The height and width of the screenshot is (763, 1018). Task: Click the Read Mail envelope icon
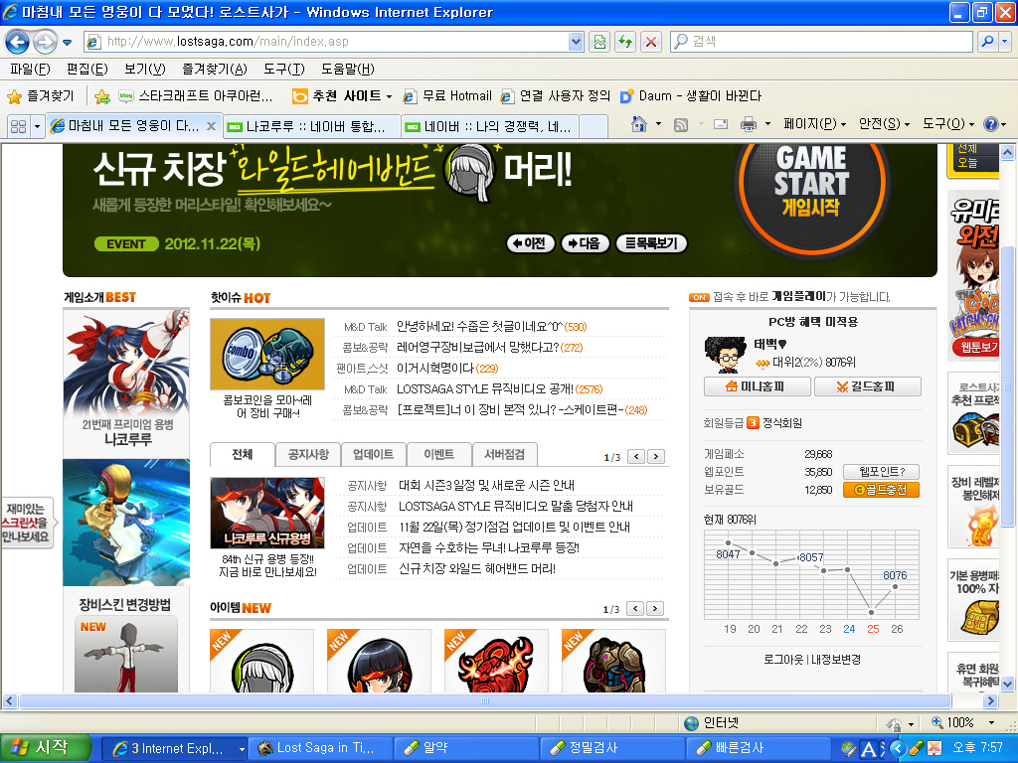click(721, 124)
